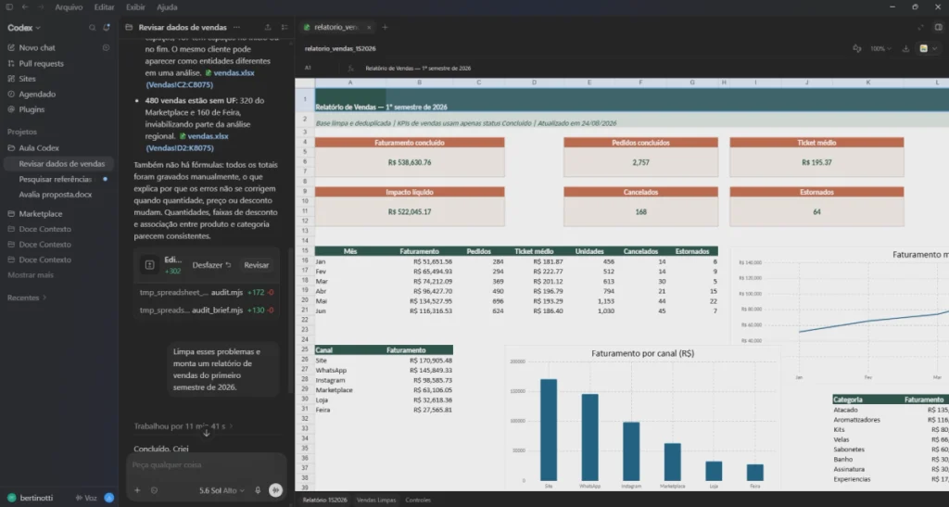This screenshot has width=949, height=507.
Task: Click the A1 cell name box
Action: coord(308,68)
